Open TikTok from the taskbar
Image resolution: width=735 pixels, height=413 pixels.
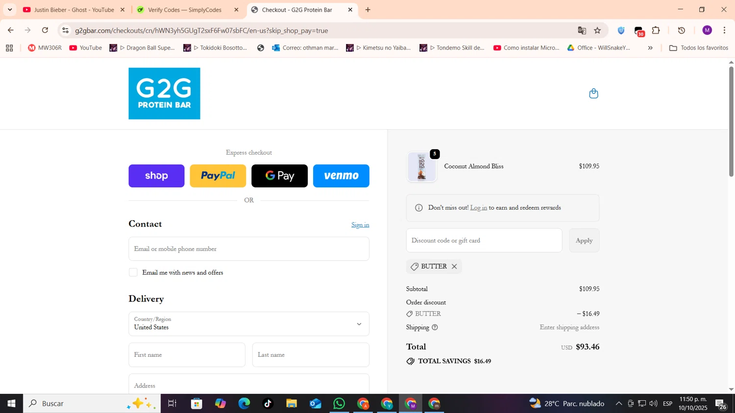(268, 404)
